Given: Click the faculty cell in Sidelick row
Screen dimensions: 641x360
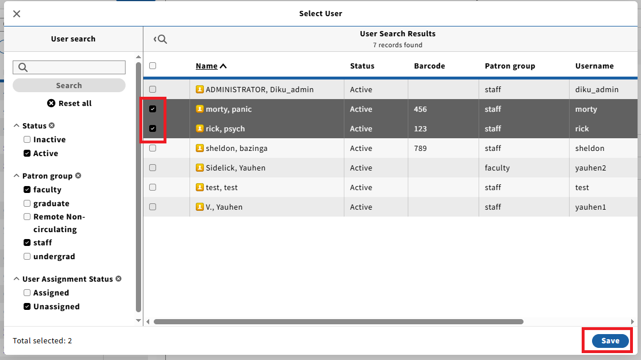Looking at the screenshot, I should (497, 168).
